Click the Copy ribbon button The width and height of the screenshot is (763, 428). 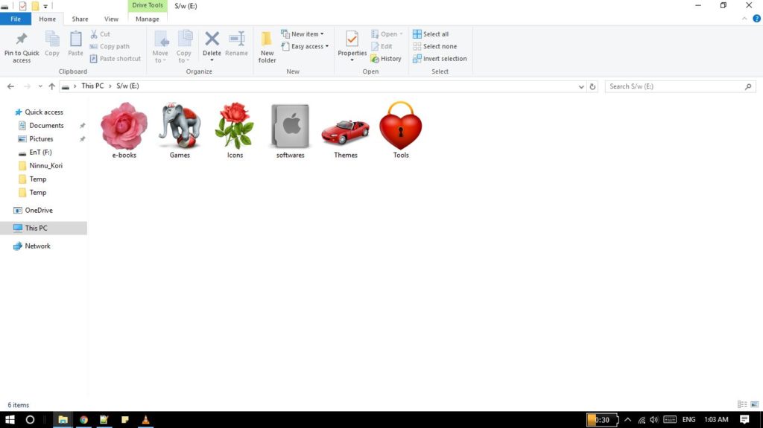click(x=52, y=44)
